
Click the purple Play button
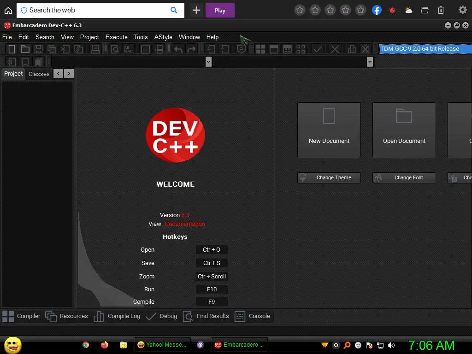[220, 10]
